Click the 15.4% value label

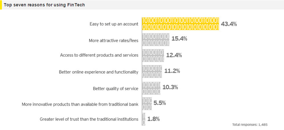tap(179, 39)
